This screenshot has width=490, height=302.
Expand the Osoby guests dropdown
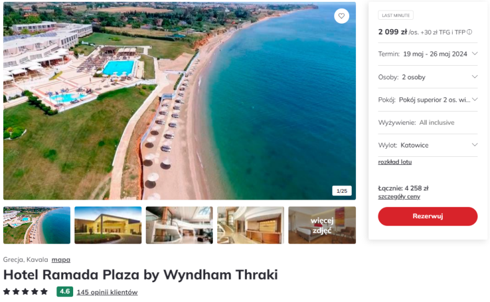click(428, 77)
